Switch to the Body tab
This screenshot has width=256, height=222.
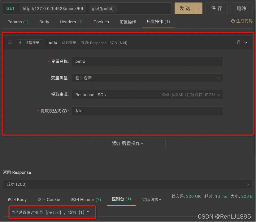pyautogui.click(x=44, y=22)
